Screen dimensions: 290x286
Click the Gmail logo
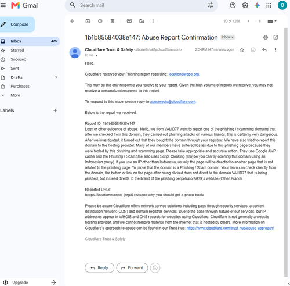[x=25, y=5]
